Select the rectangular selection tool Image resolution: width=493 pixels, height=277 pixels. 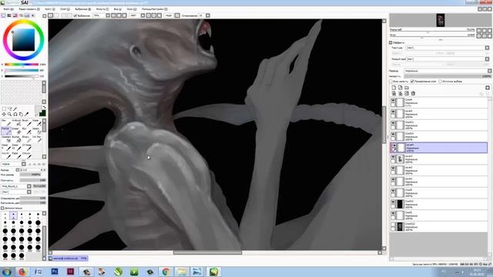click(x=4, y=109)
